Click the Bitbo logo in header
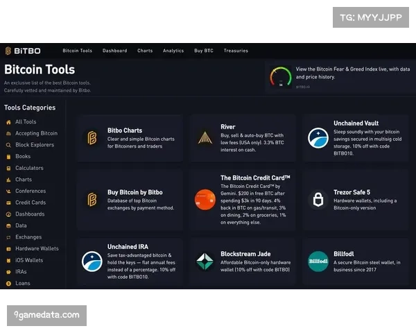 pyautogui.click(x=22, y=51)
